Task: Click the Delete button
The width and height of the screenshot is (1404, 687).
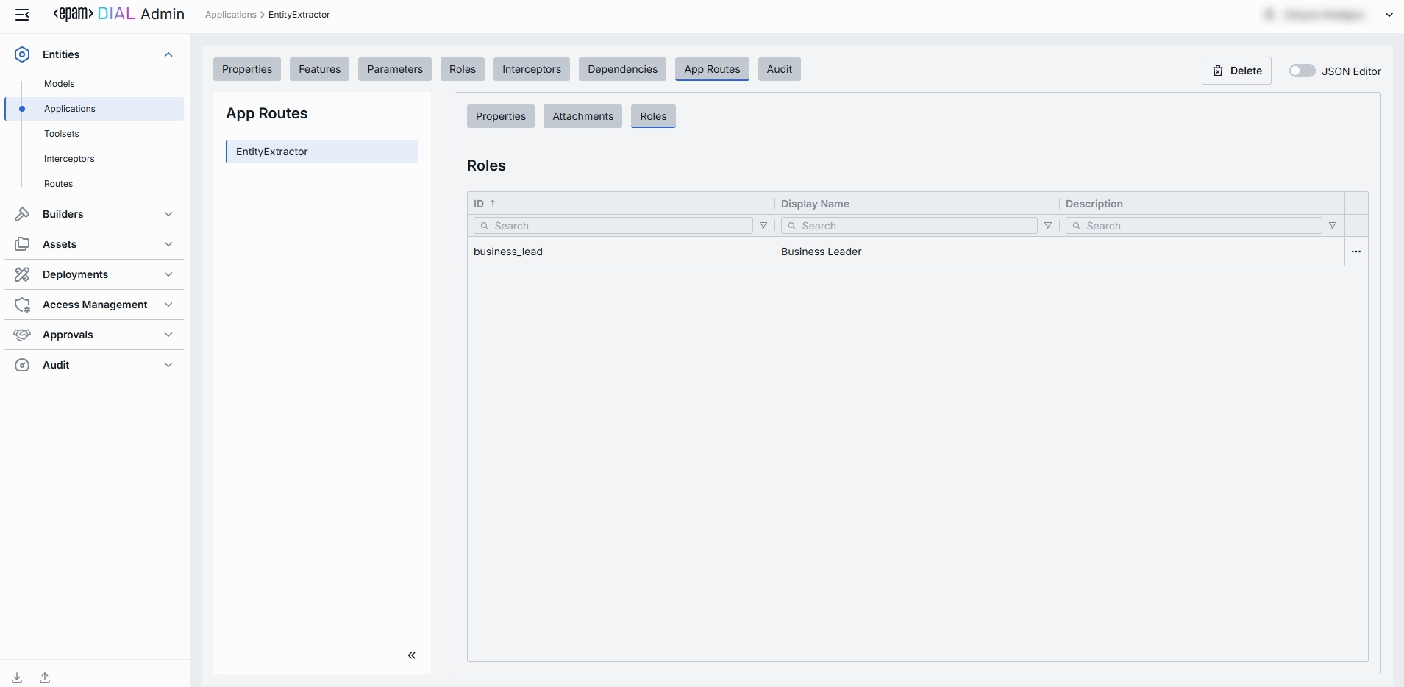Action: tap(1236, 71)
